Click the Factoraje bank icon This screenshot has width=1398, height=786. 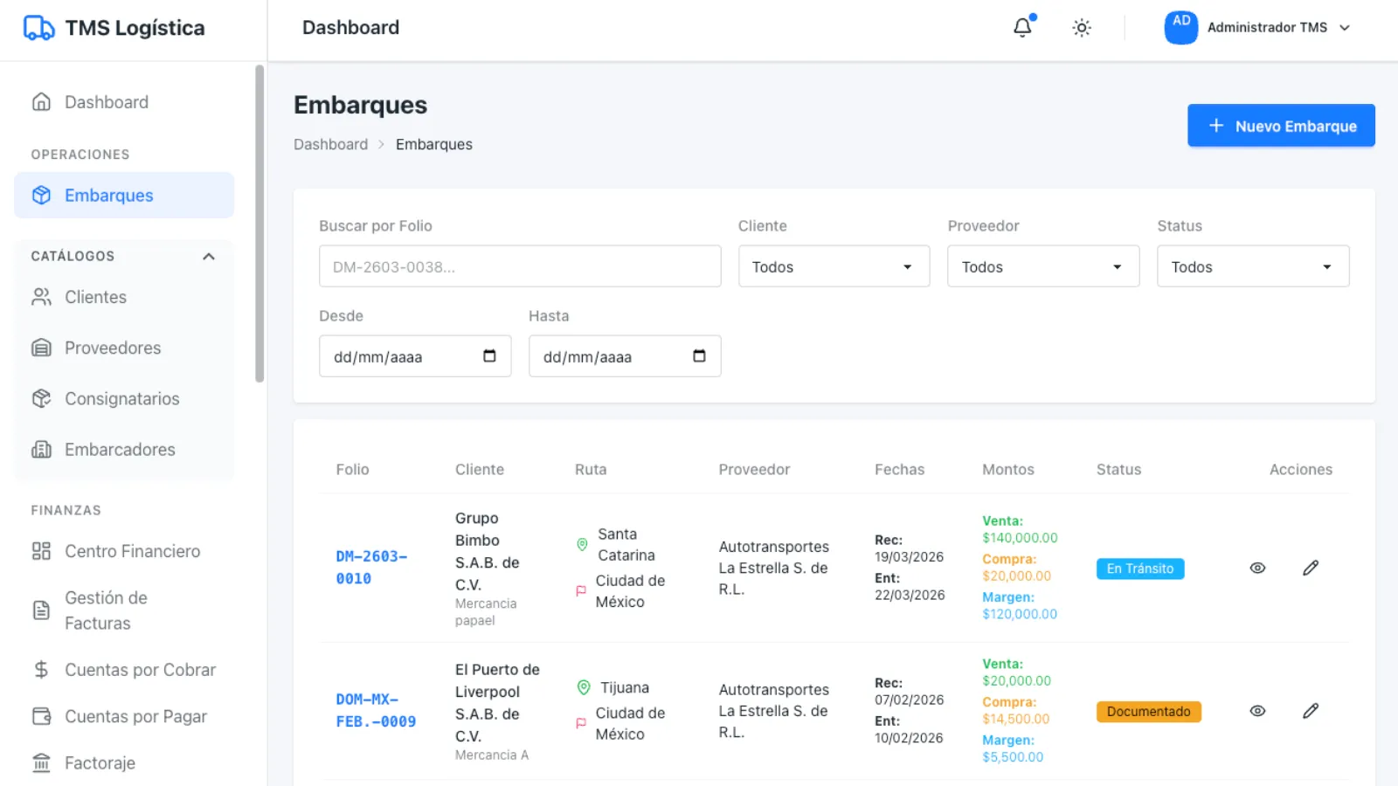click(x=41, y=762)
